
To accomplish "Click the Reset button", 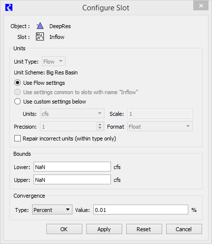I will coord(144,229).
